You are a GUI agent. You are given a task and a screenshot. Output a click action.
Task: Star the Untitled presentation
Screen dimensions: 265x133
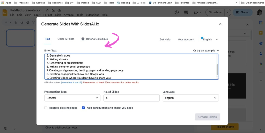48,10
